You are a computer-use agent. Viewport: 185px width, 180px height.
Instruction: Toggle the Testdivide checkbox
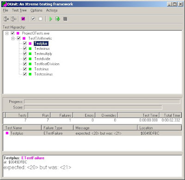click(25, 59)
